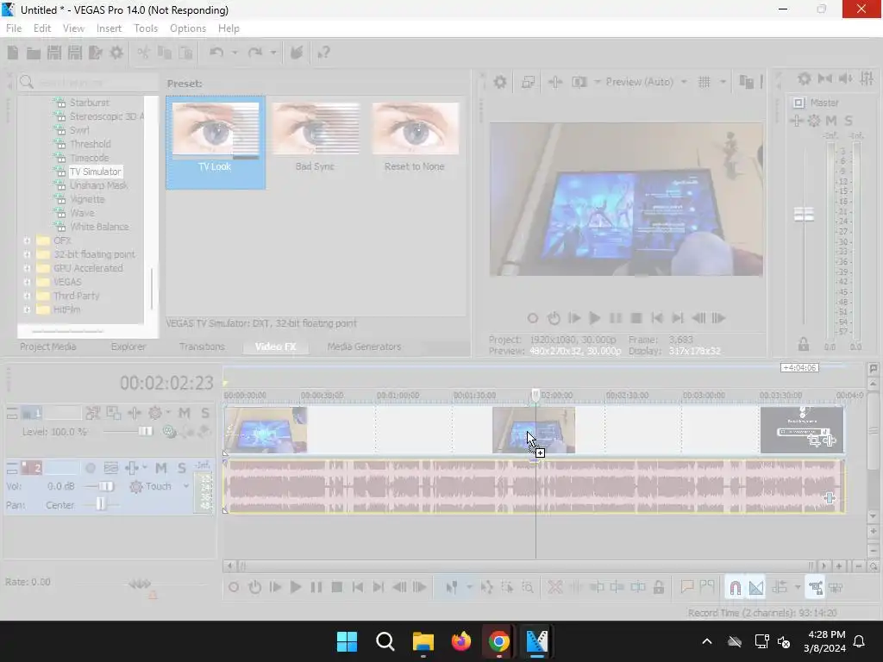Screen dimensions: 883x662
Task: Stop playback in the Video Preview
Action: tap(636, 318)
